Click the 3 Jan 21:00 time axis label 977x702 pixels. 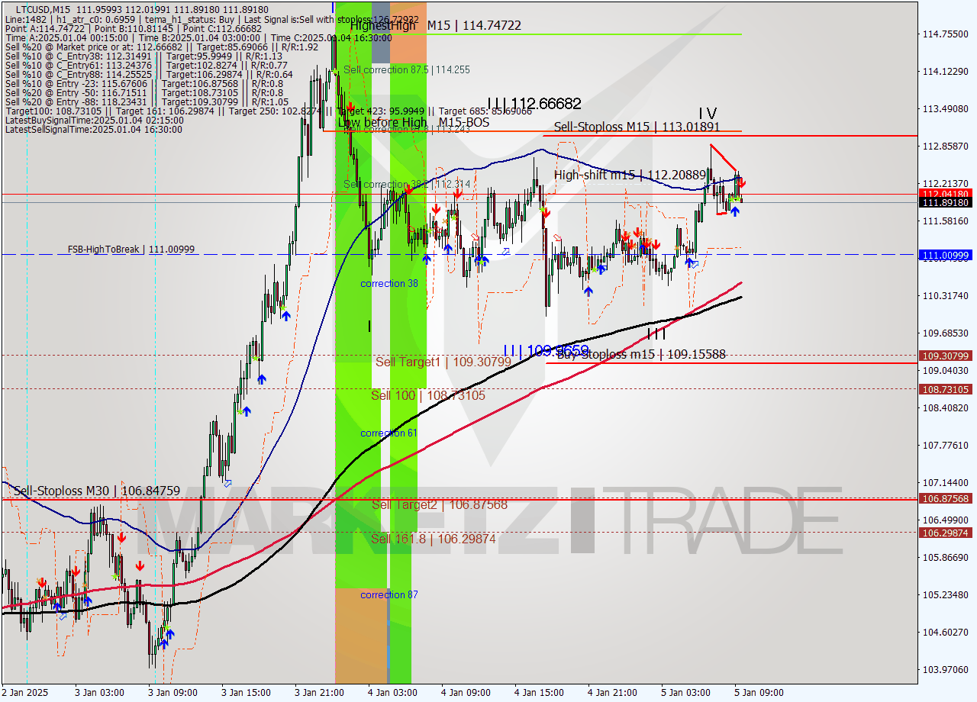(x=321, y=693)
